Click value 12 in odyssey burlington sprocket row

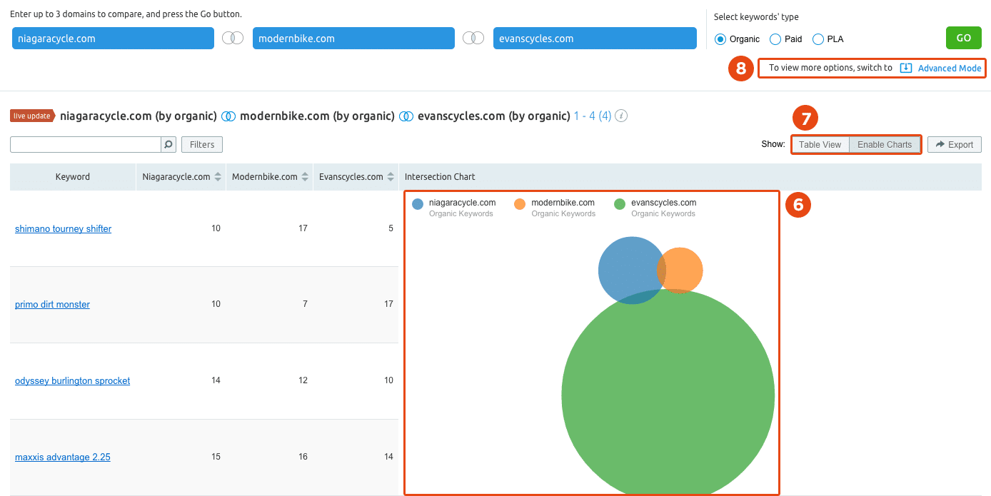pos(303,380)
